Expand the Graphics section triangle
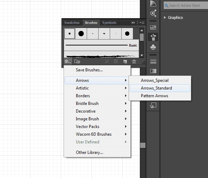This screenshot has width=208, height=178. [165, 17]
